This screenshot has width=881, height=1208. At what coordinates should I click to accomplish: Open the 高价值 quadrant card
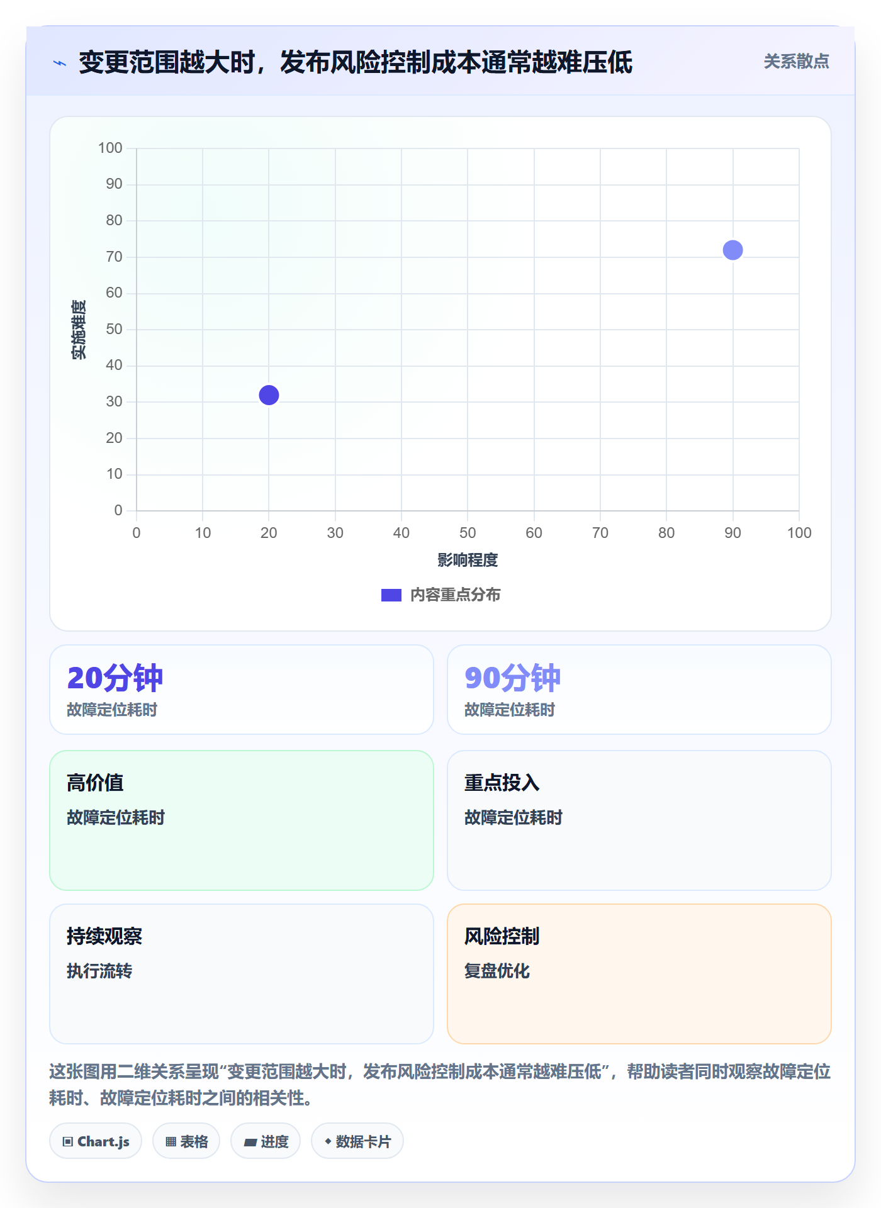point(242,820)
